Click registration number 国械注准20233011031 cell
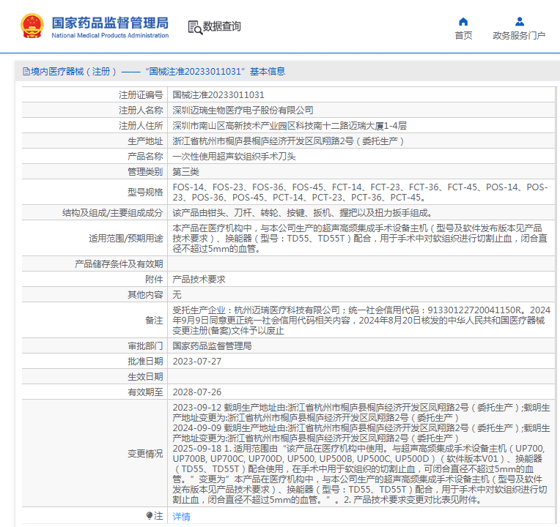This screenshot has width=560, height=527. coord(218,95)
